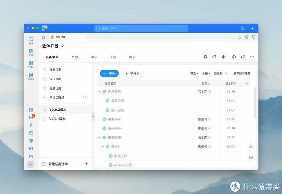Switch to the 任务清单 tab
The width and height of the screenshot is (282, 194).
pyautogui.click(x=52, y=57)
